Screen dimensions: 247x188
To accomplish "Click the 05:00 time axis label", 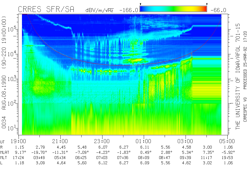I will coord(227,141).
